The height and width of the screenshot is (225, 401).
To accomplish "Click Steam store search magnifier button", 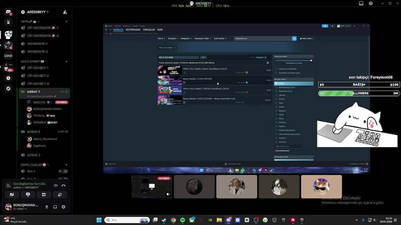I will click(294, 38).
